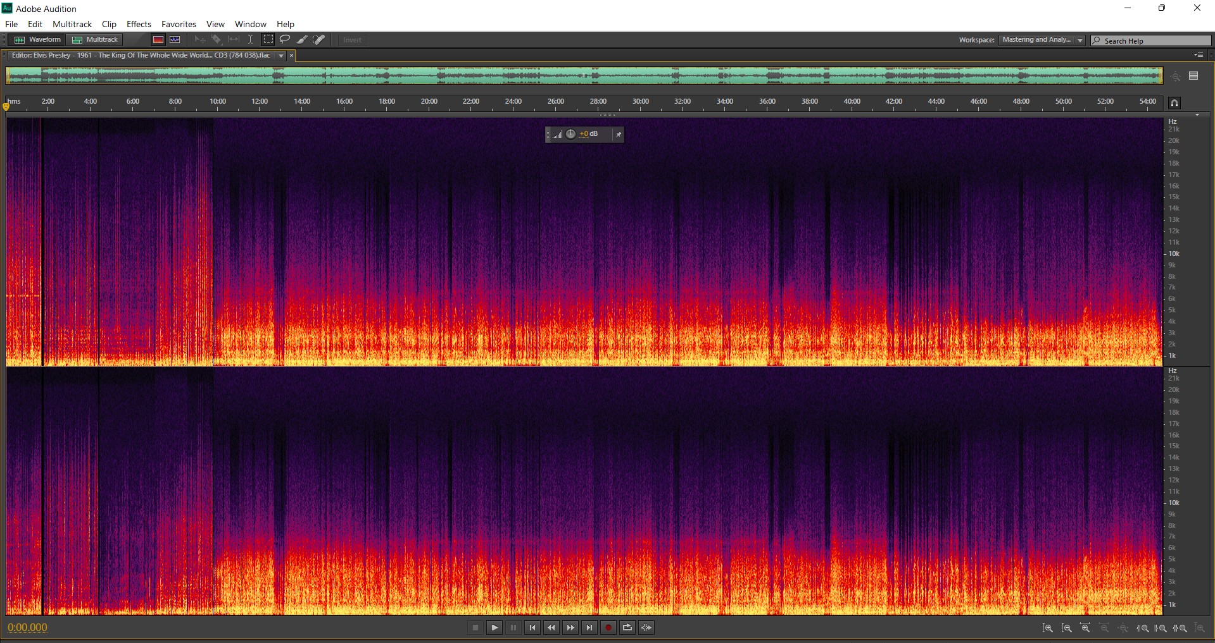Select the Paintbrush Selection tool
This screenshot has width=1215, height=643.
click(302, 40)
